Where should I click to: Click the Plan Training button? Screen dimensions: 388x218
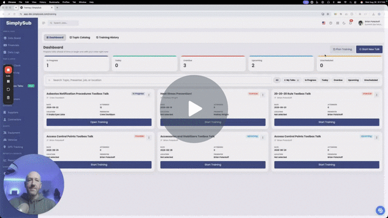tap(342, 49)
